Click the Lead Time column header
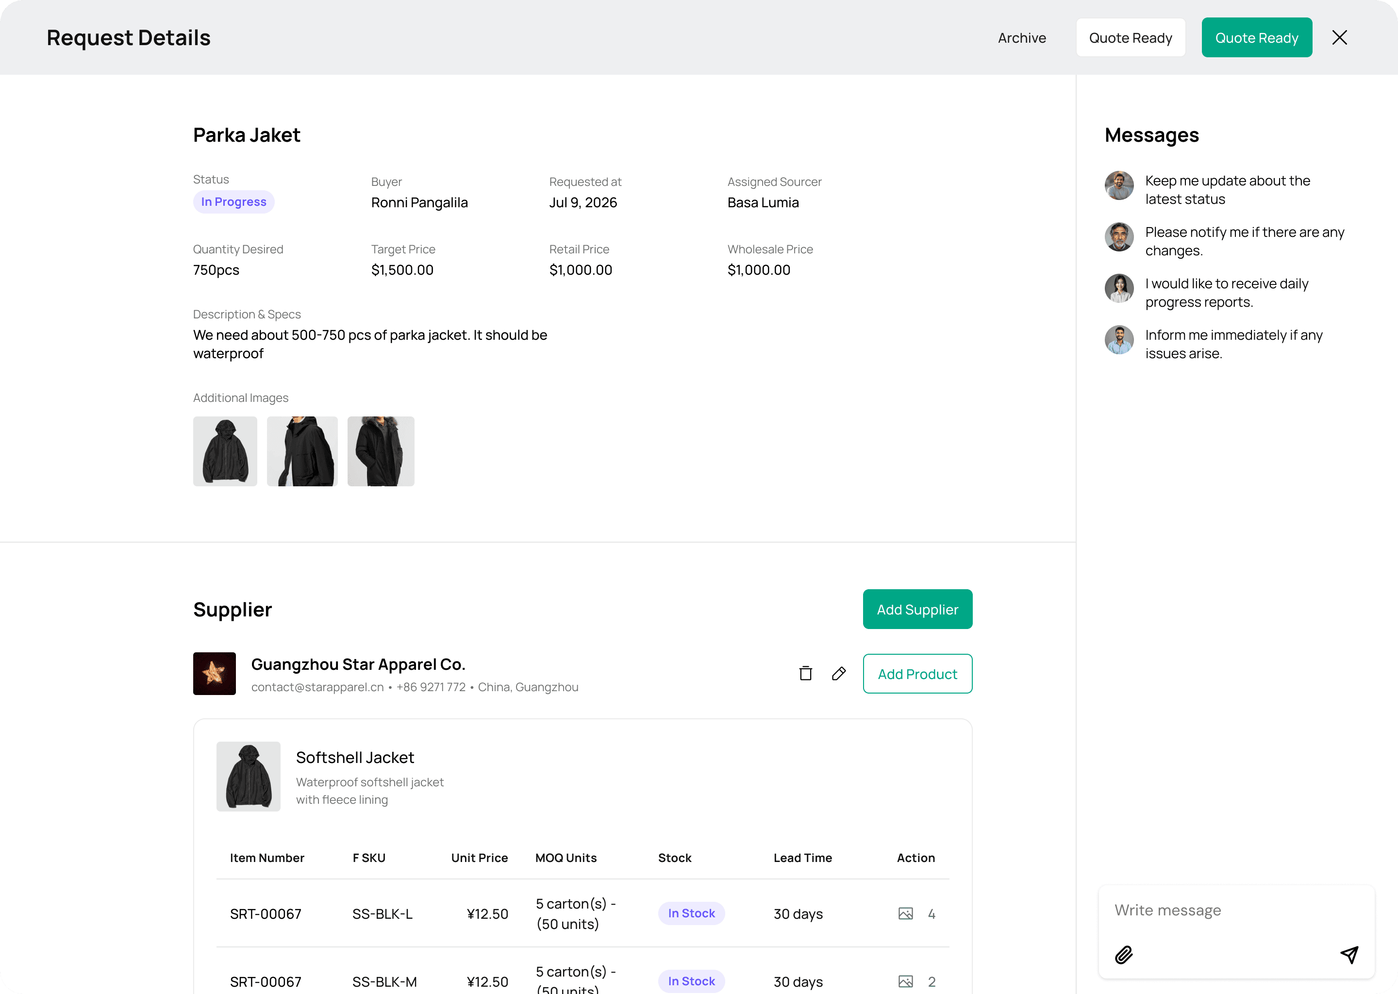Image resolution: width=1398 pixels, height=994 pixels. [802, 858]
